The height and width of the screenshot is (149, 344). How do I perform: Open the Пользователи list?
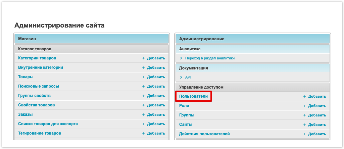click(x=193, y=96)
